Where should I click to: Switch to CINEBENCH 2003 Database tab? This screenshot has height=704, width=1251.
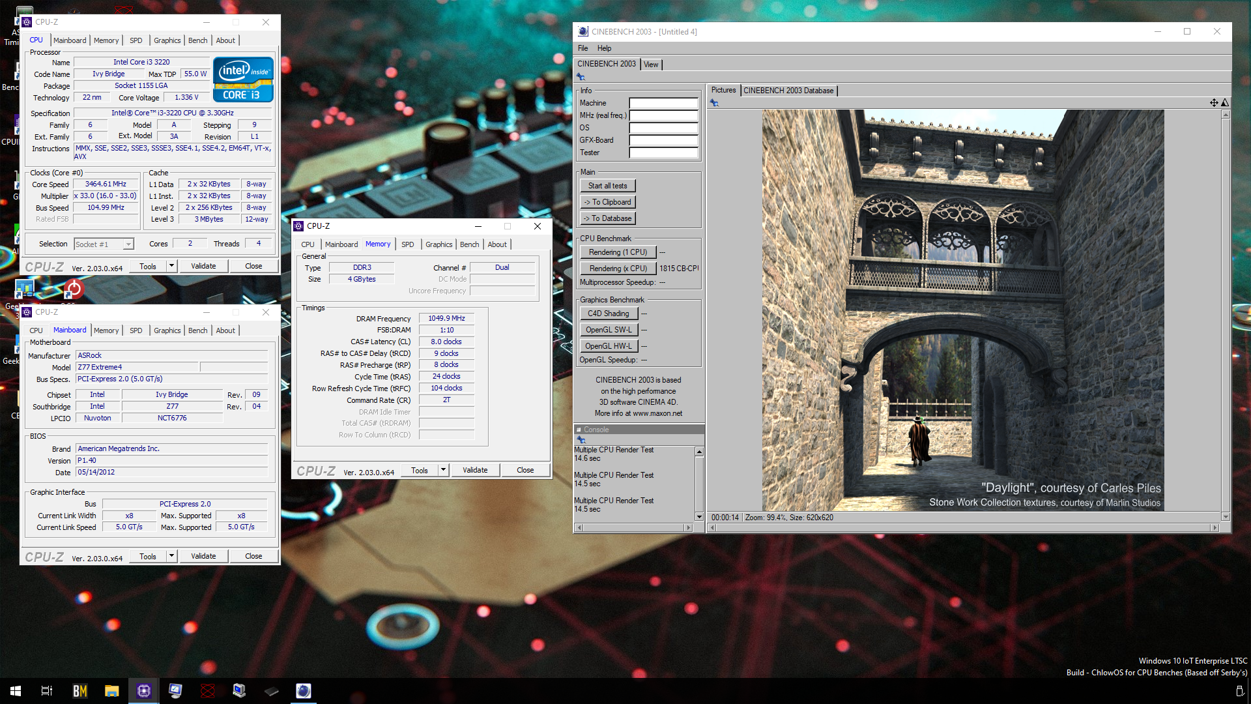tap(788, 91)
